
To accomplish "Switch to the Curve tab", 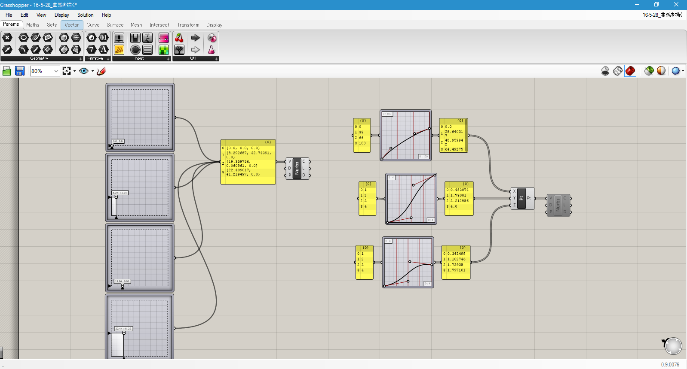I will pyautogui.click(x=93, y=25).
